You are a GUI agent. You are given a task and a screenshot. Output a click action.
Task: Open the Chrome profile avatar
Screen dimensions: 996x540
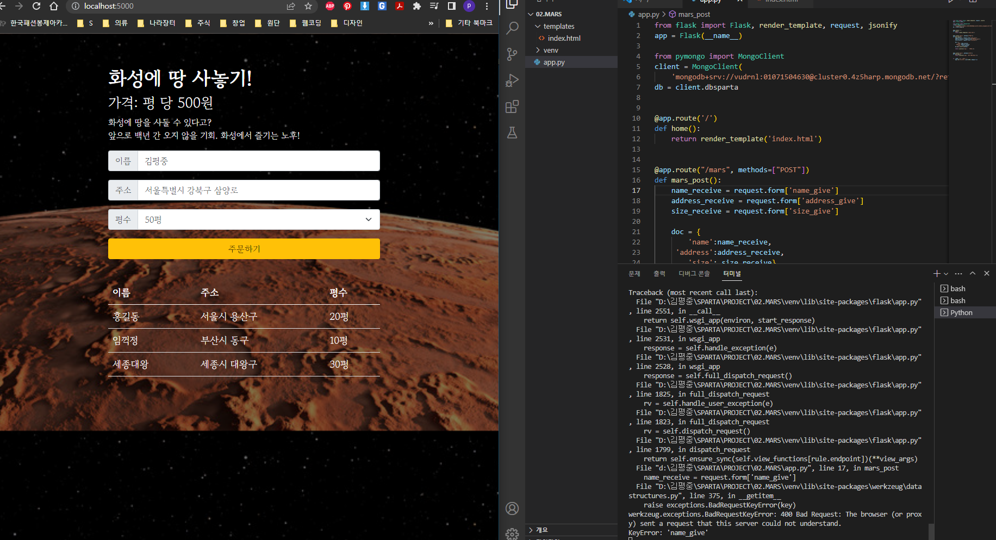pyautogui.click(x=469, y=6)
